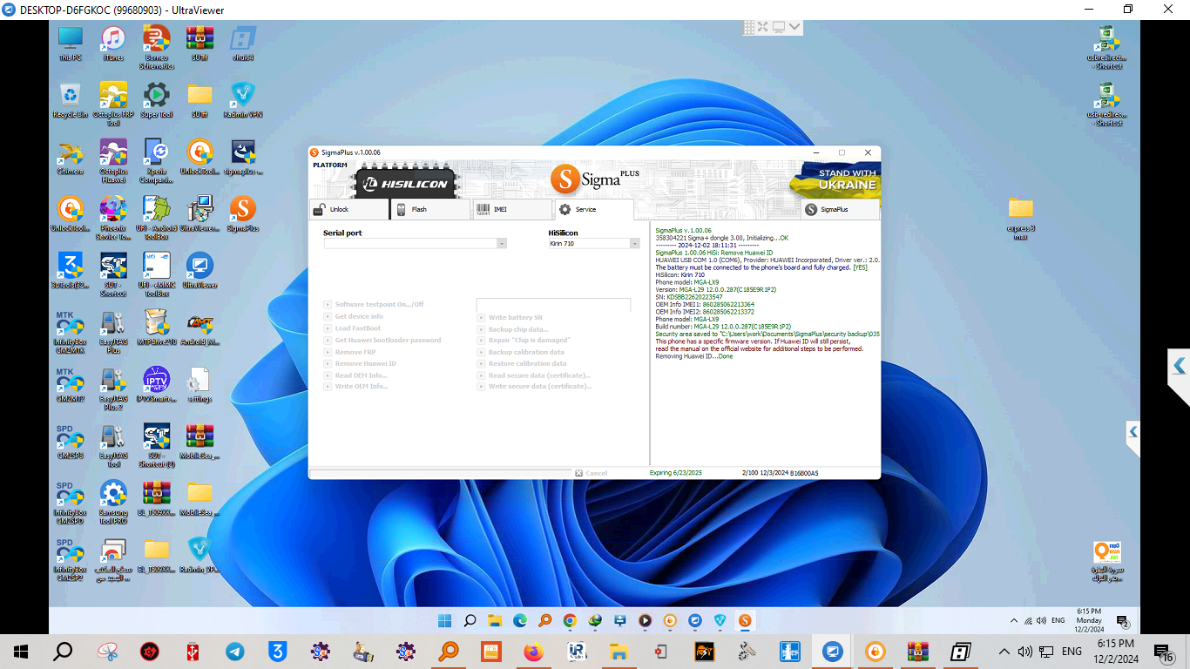Expand the remote tray hidden icons chevron
This screenshot has width=1190, height=669.
[x=1013, y=621]
